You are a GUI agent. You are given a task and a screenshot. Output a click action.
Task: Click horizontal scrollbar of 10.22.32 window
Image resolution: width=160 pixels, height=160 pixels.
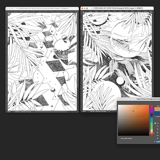pyautogui.click(x=51, y=112)
